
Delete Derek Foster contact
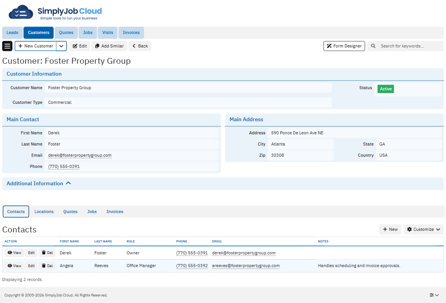[x=47, y=253]
